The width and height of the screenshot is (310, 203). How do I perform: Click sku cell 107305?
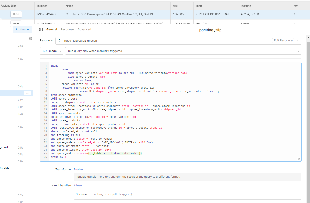pyautogui.click(x=182, y=14)
